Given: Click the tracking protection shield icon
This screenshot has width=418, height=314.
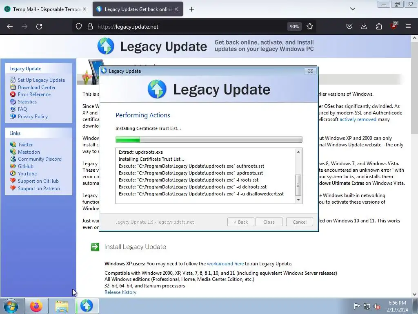Looking at the screenshot, I should [x=79, y=27].
